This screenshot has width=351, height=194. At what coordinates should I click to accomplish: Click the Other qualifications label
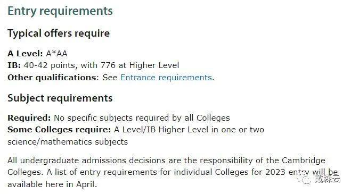[52, 77]
